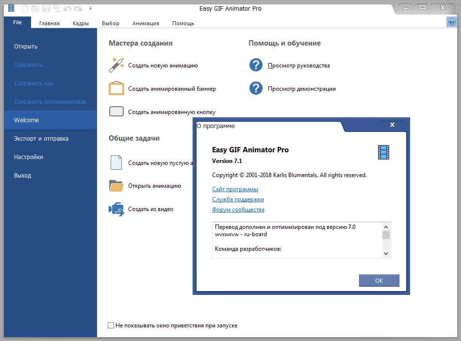
Task: Select Сохранить как in the File sidebar
Action: pyautogui.click(x=50, y=83)
